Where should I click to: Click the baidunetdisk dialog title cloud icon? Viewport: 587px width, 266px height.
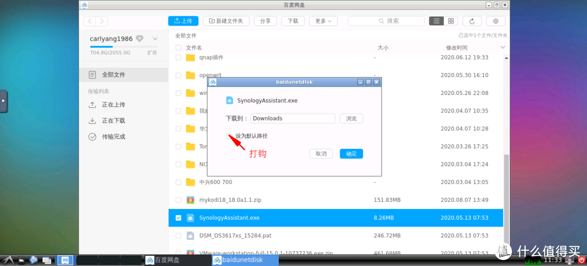coord(213,82)
